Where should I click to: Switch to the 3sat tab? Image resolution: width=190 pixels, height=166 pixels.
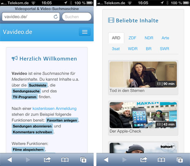(x=116, y=49)
